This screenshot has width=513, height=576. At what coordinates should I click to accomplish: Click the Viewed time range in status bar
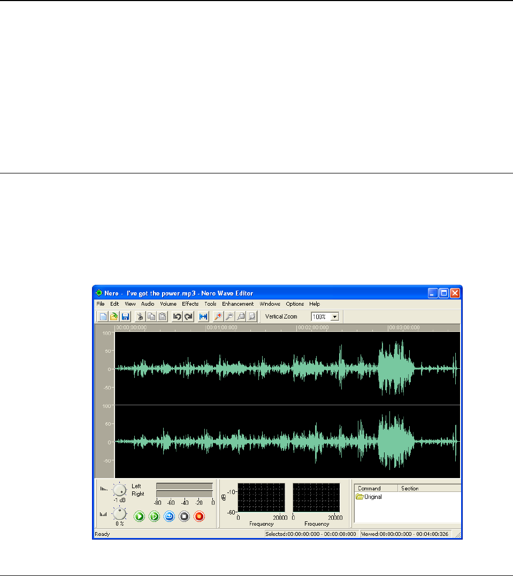point(405,534)
